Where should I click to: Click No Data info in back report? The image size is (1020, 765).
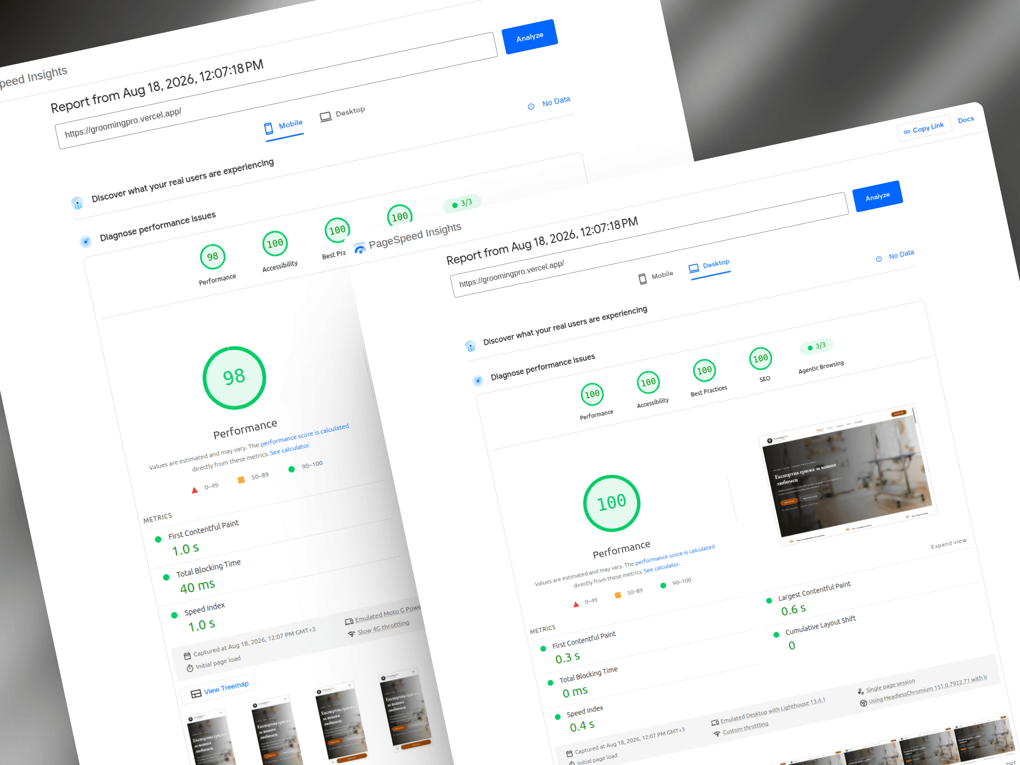[549, 103]
